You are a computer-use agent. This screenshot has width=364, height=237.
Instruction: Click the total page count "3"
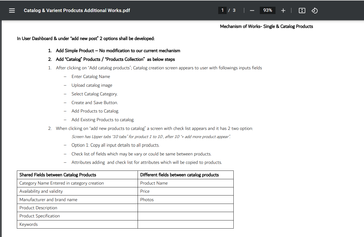pos(234,10)
